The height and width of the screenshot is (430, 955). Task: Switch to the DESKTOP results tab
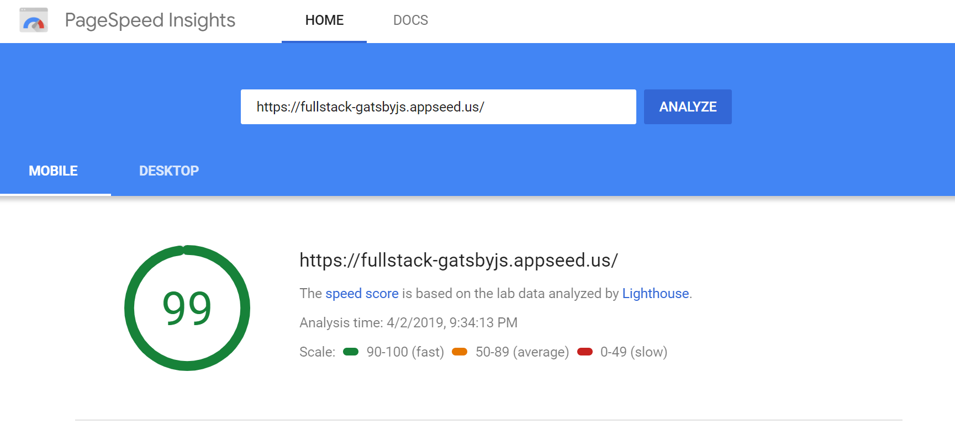169,171
